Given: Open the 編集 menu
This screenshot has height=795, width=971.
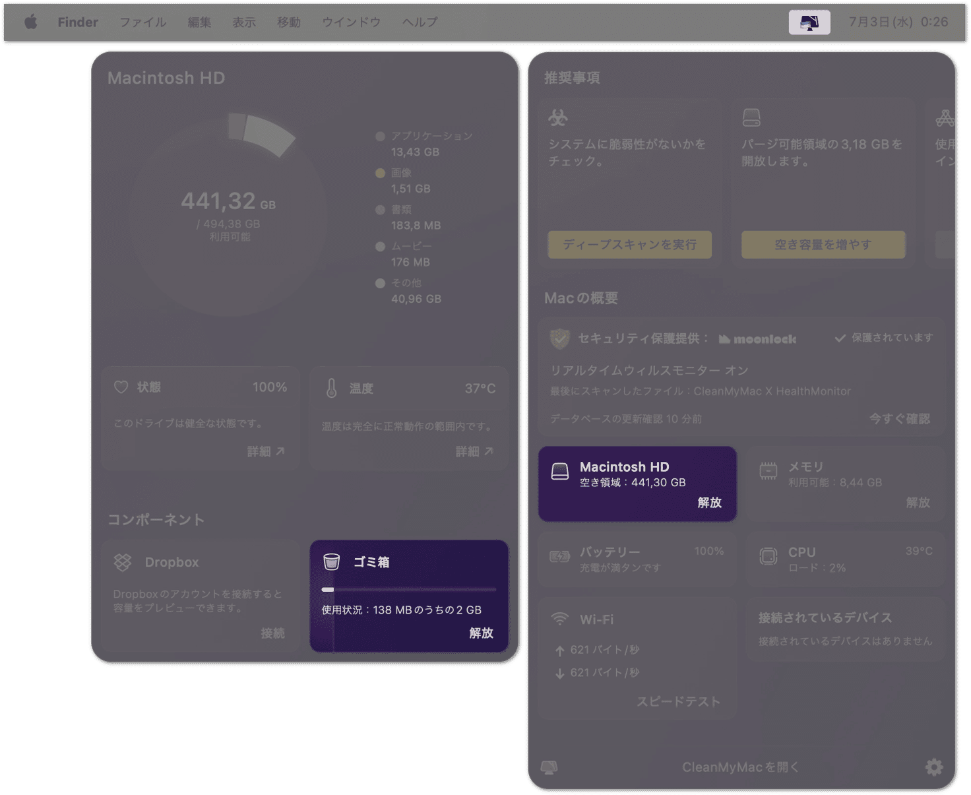Looking at the screenshot, I should [199, 22].
